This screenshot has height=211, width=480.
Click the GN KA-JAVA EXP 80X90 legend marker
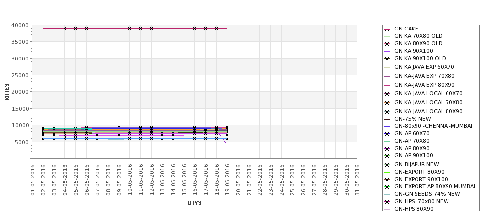387,85
